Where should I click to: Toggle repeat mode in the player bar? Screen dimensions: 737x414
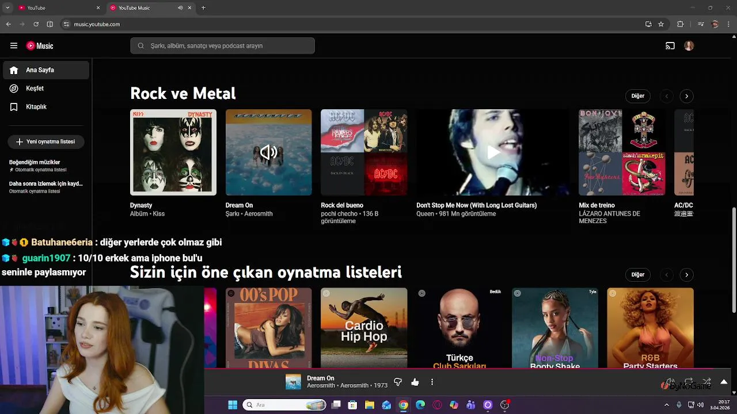point(689,382)
